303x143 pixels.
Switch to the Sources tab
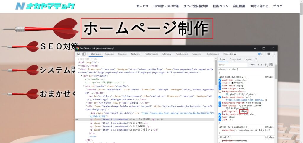[122, 54]
